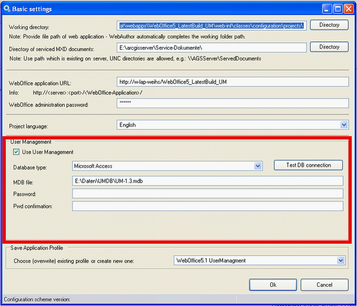Image resolution: width=357 pixels, height=306 pixels.
Task: Minimize the Basic settings window
Action: click(327, 9)
